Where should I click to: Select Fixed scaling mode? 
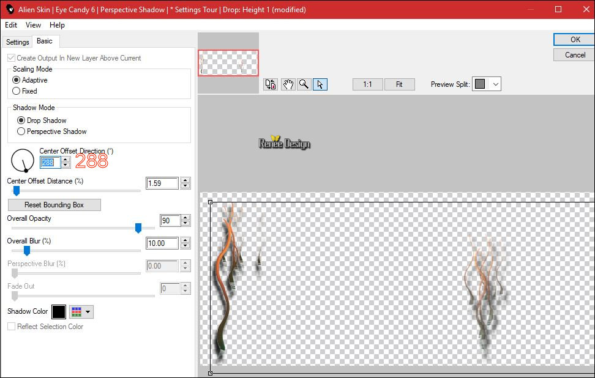(16, 91)
